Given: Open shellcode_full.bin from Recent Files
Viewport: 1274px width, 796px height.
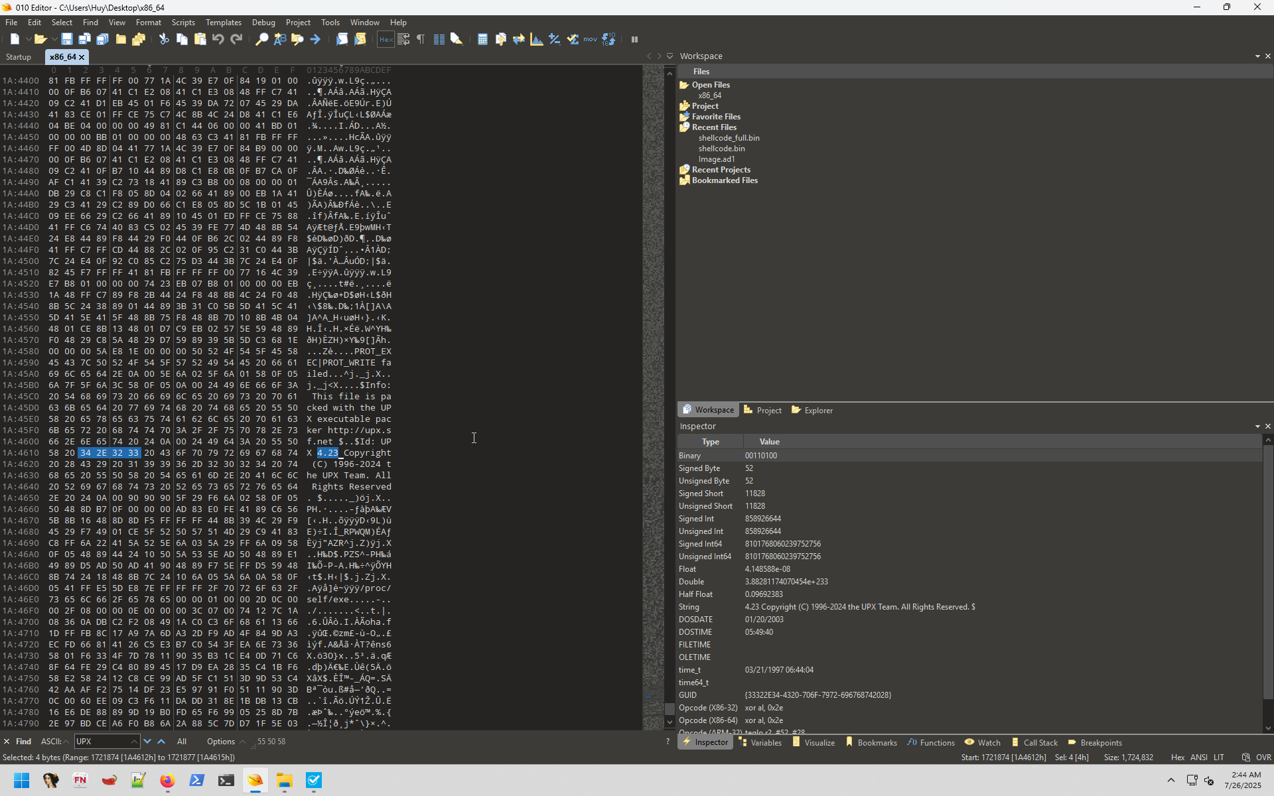Looking at the screenshot, I should click(x=729, y=138).
